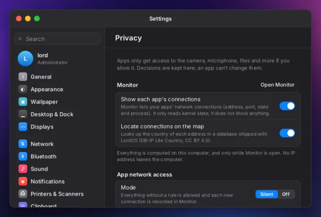Open Bluetooth label in sidebar
321x217 pixels.
43,157
